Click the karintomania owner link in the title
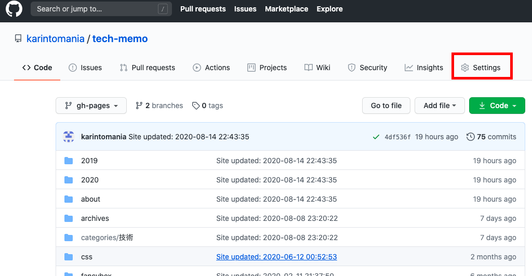532x276 pixels. click(x=55, y=38)
